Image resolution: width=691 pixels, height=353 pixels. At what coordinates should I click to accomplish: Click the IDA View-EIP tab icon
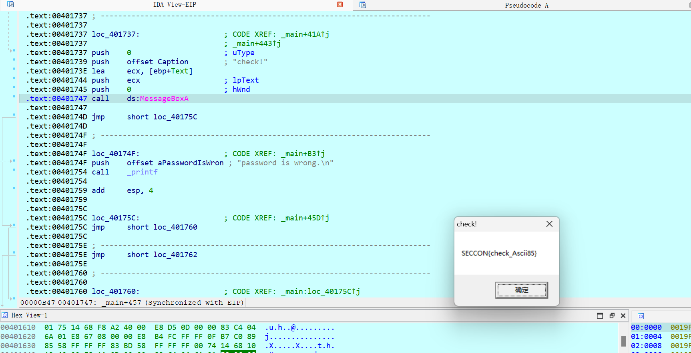click(x=10, y=4)
